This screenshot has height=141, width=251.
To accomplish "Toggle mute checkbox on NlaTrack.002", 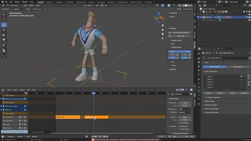I will [x=20, y=117].
